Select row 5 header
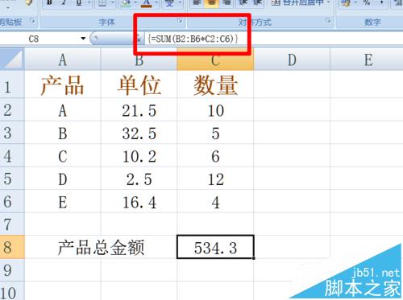The height and width of the screenshot is (300, 403). click(x=12, y=179)
